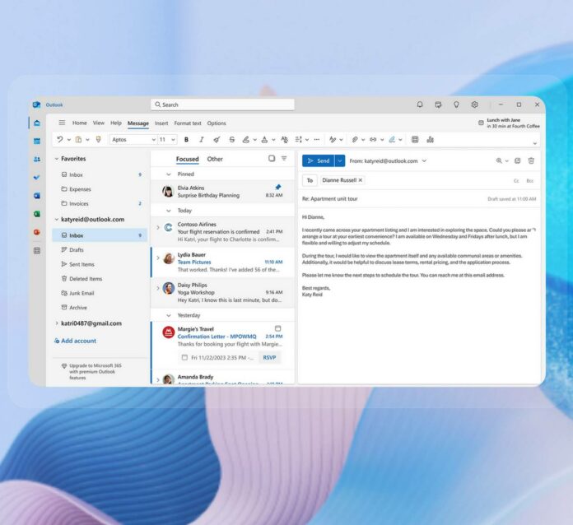Apply bold formatting
This screenshot has width=573, height=525.
pos(186,140)
